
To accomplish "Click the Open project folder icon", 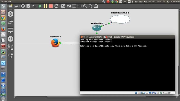I will (x=16, y=6).
